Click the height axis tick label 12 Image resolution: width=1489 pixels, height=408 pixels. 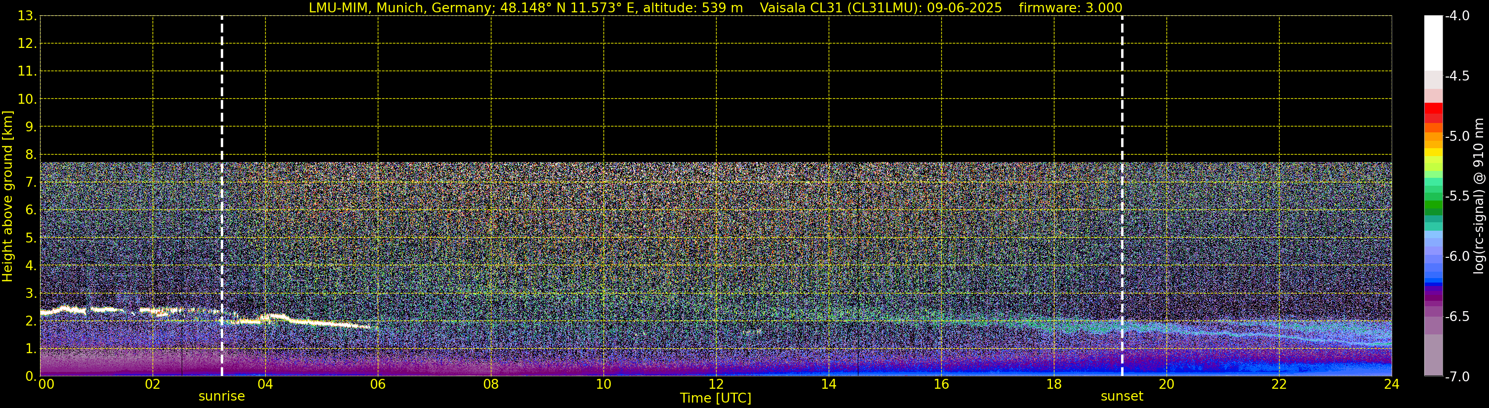[x=27, y=43]
